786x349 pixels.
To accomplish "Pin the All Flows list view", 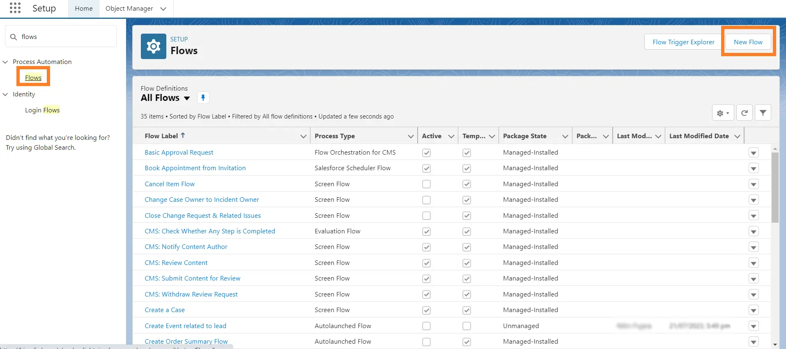I will (x=203, y=98).
